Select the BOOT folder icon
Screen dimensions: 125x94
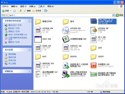(38, 57)
